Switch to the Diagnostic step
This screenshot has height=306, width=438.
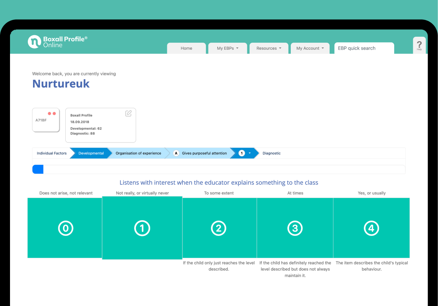tap(271, 153)
